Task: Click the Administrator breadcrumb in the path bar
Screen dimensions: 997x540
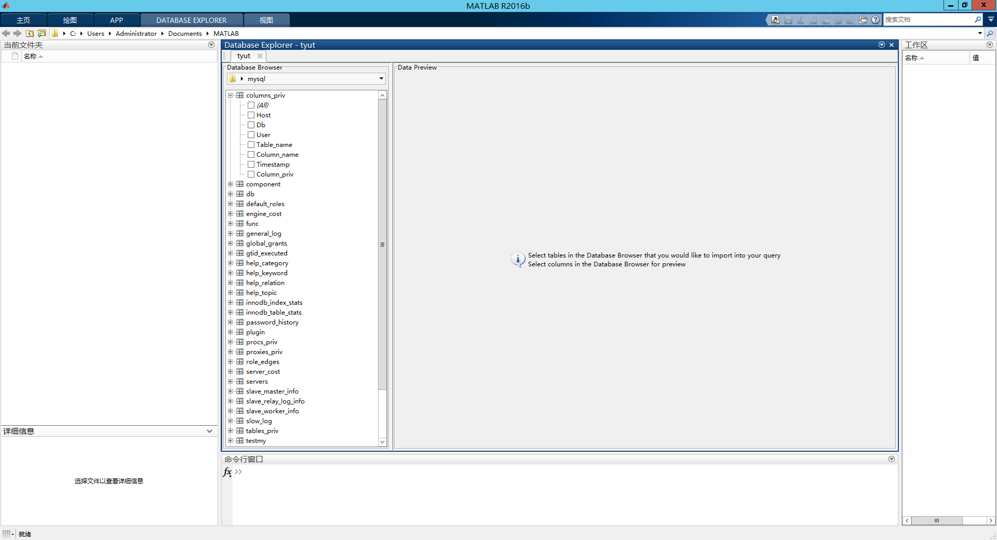Action: [x=136, y=33]
